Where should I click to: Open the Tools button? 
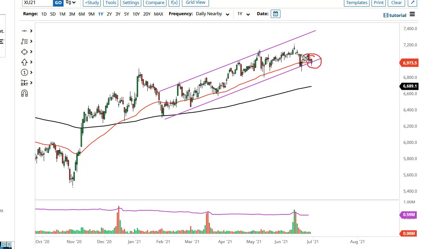(111, 3)
